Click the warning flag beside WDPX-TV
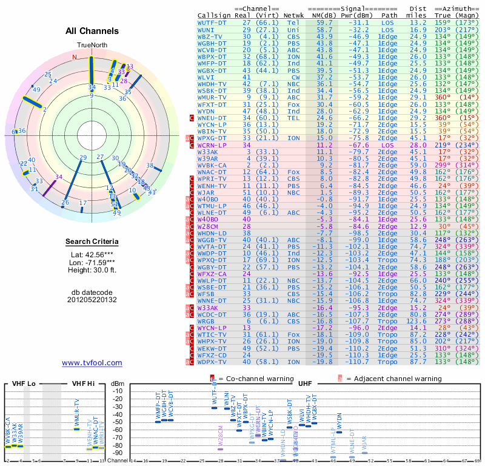This screenshot has height=466, width=485. (190, 362)
